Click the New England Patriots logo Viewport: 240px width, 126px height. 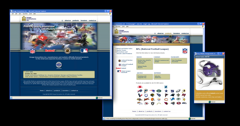(152, 91)
